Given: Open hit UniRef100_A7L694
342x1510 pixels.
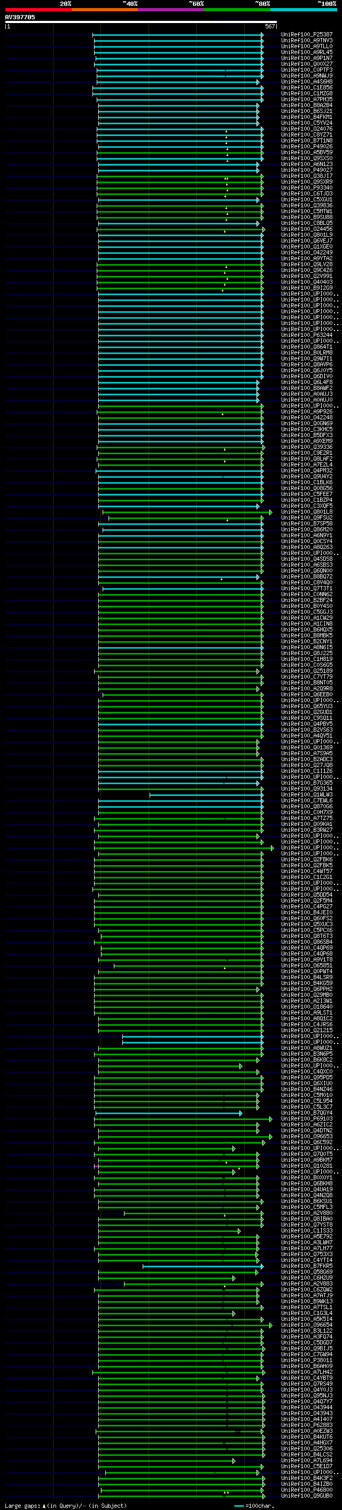Looking at the screenshot, I should 307,1461.
